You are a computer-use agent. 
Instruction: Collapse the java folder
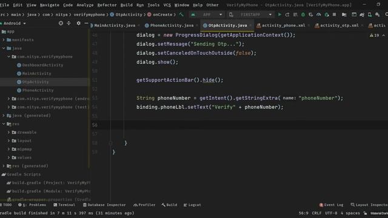pyautogui.click(x=4, y=48)
